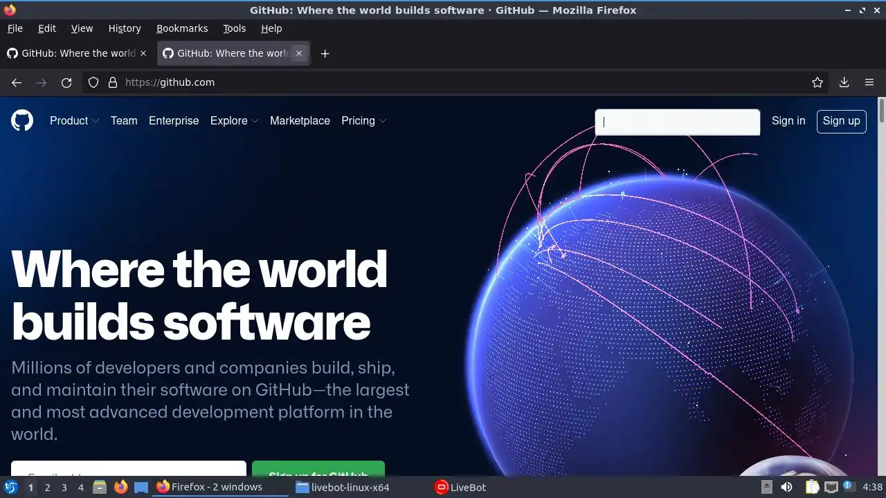Screen dimensions: 886x498
Task: Click the taskbar clock showing 4:38
Action: coord(872,487)
